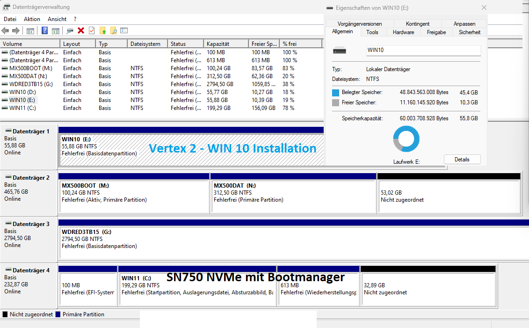Viewport: 529px width, 328px height.
Task: Click the Eigenschaften dialog title drive icon
Action: click(x=330, y=8)
